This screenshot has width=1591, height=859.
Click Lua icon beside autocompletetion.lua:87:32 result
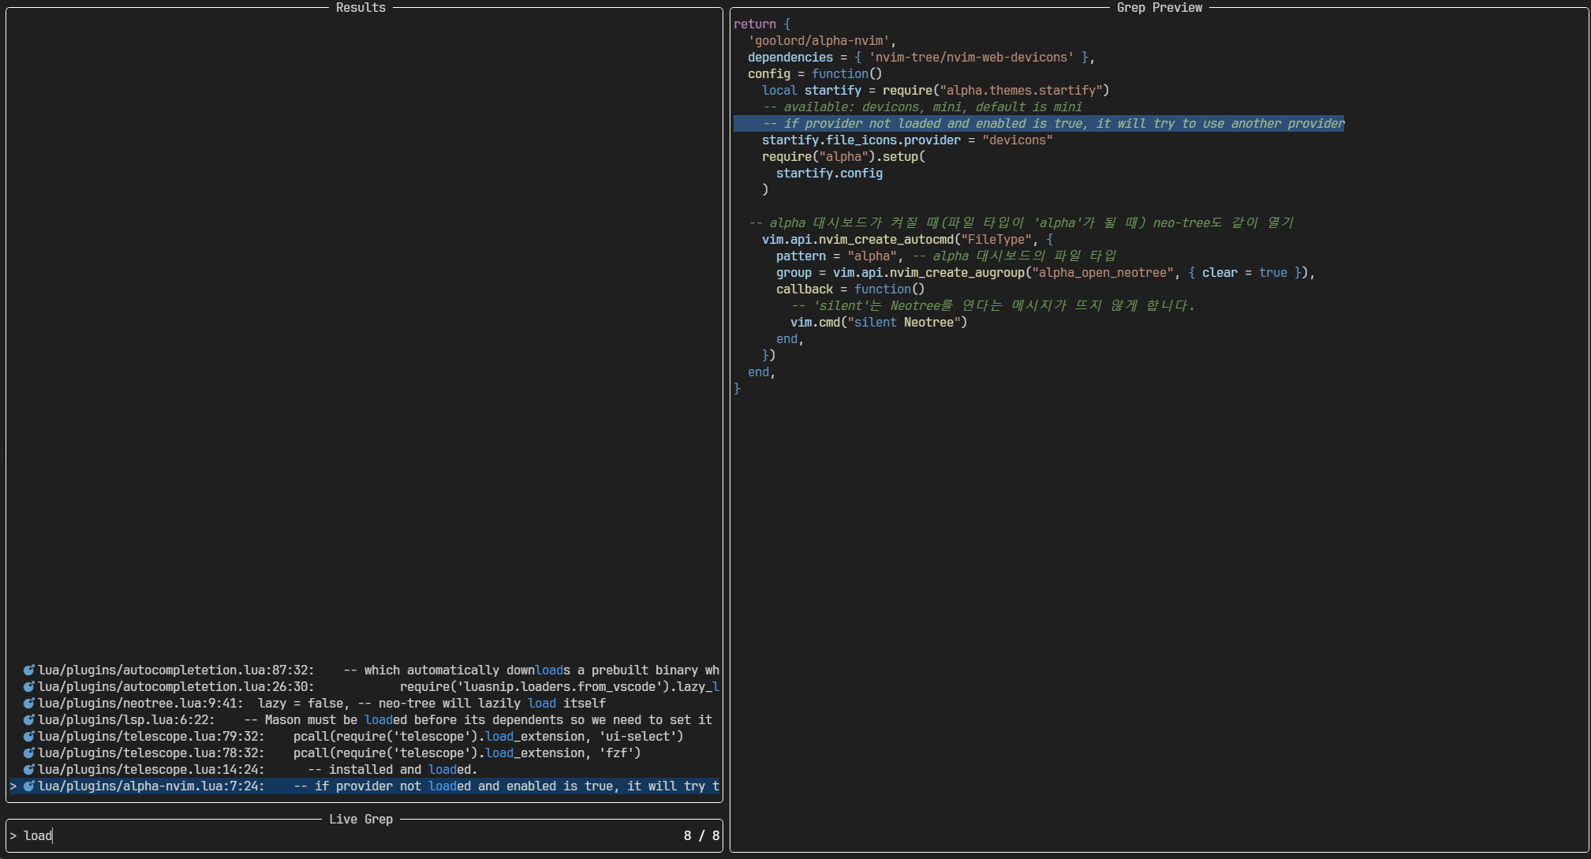[29, 670]
